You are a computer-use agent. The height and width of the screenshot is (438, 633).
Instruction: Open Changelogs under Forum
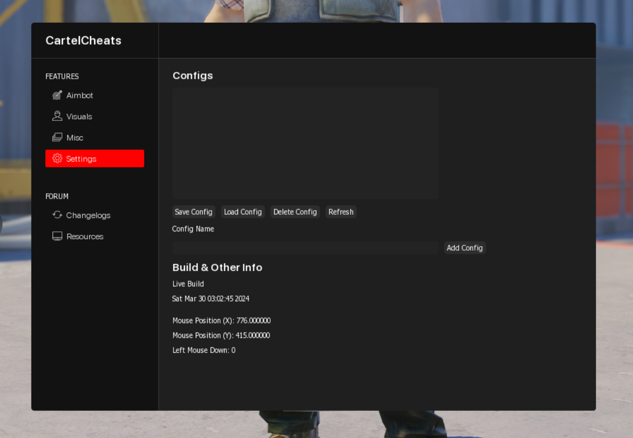88,215
